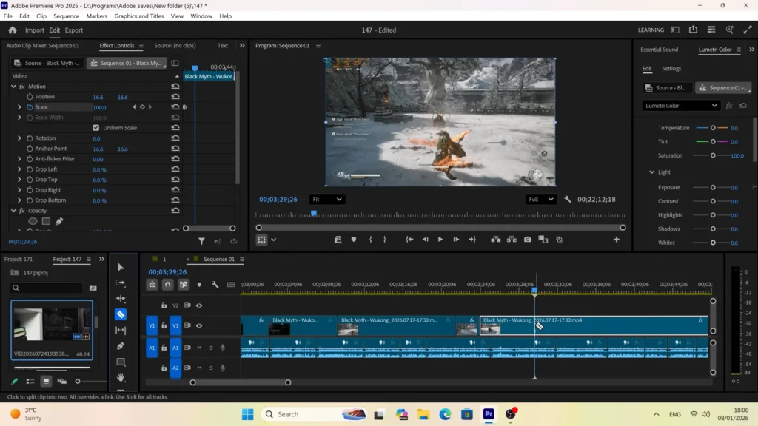
Task: Select the Ripple Edit tool
Action: coord(121,299)
